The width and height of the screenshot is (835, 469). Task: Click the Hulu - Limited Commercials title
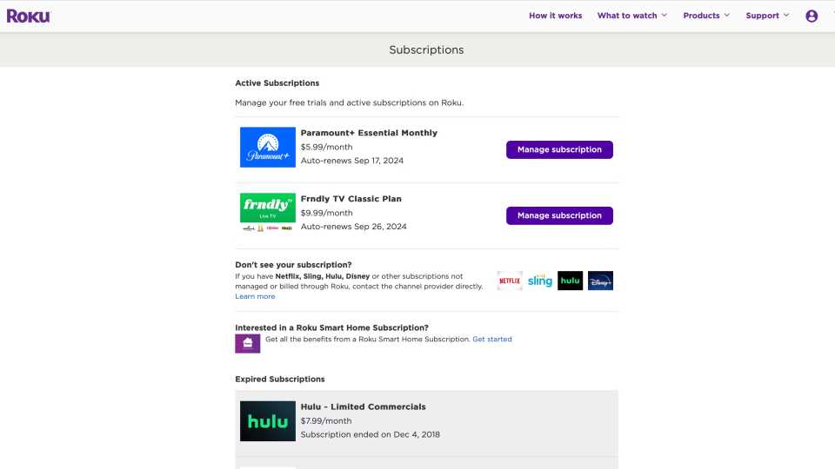pyautogui.click(x=363, y=406)
